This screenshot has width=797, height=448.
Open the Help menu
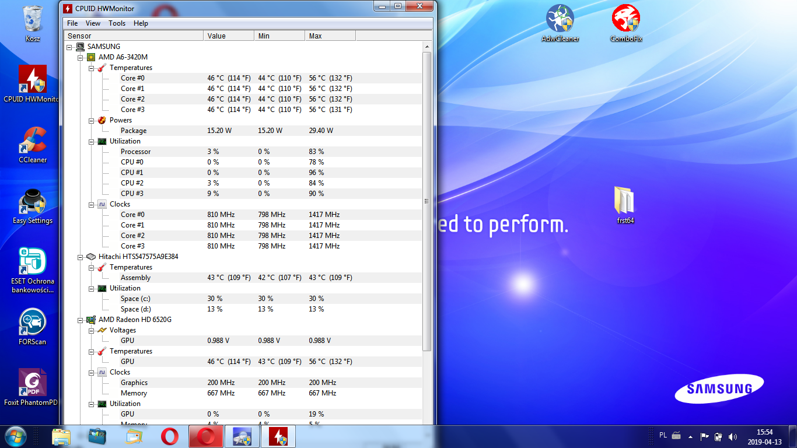(x=141, y=23)
